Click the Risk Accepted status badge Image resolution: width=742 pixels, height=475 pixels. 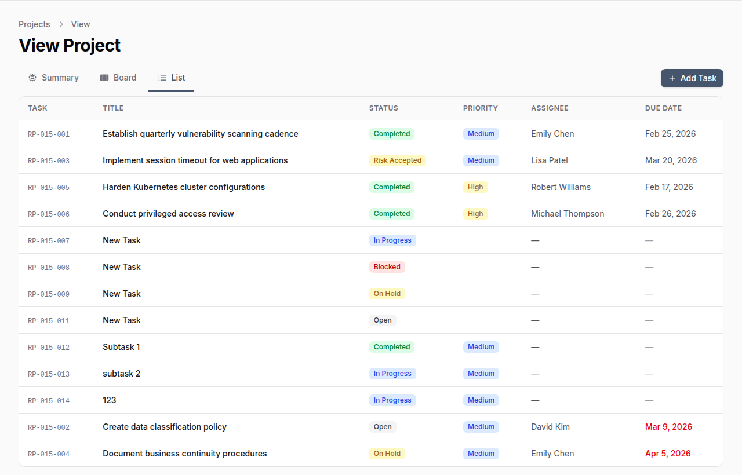(x=397, y=160)
